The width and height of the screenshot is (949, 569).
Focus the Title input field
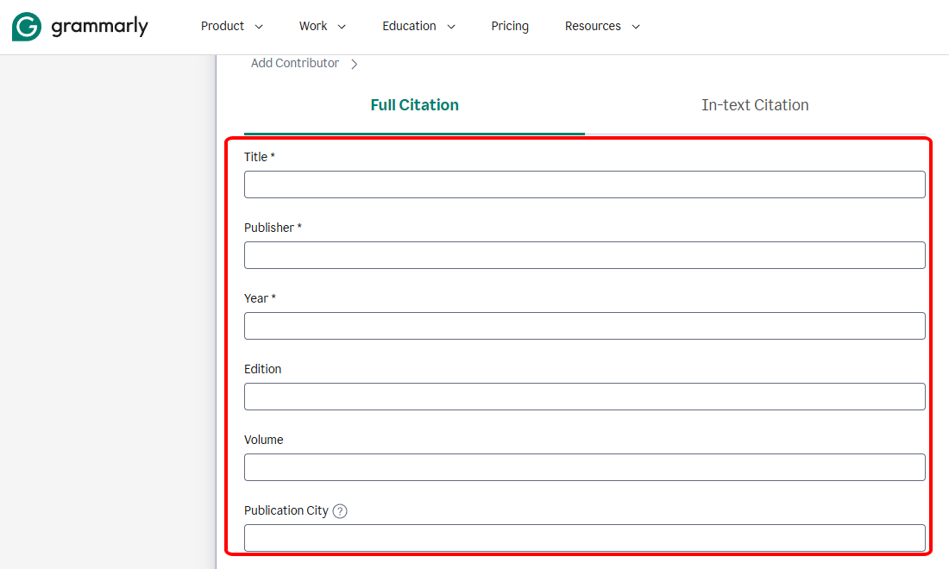585,184
